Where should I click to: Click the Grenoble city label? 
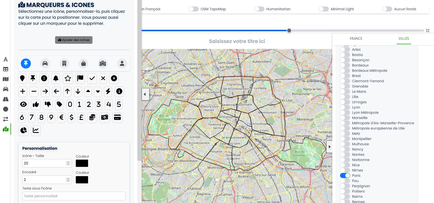pyautogui.click(x=360, y=86)
